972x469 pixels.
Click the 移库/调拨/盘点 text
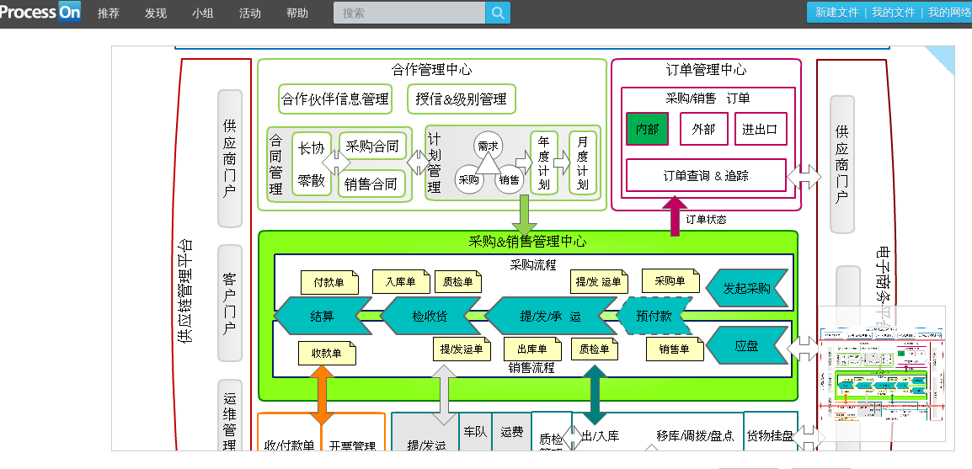(x=695, y=435)
